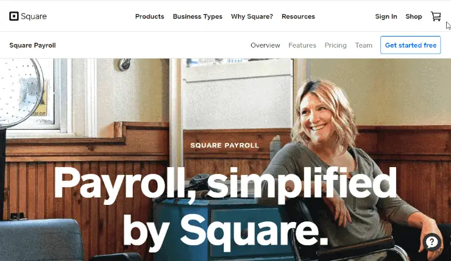Open the Team tab
This screenshot has width=451, height=261.
(364, 45)
